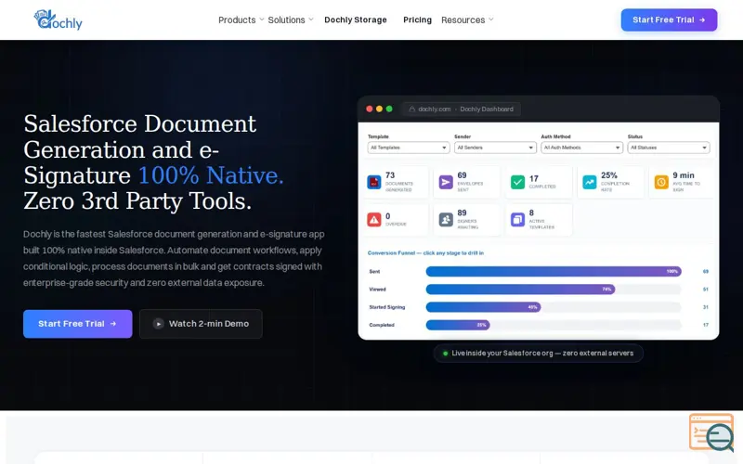The image size is (743, 464).
Task: Click the envelopes sent paper-plane icon
Action: [446, 182]
